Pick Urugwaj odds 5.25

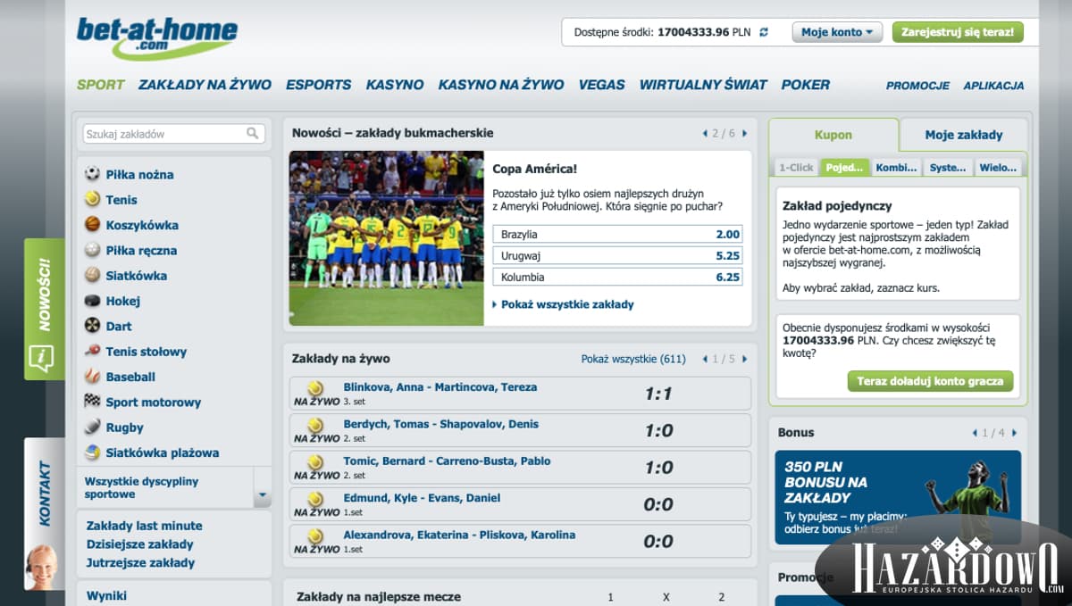[617, 255]
